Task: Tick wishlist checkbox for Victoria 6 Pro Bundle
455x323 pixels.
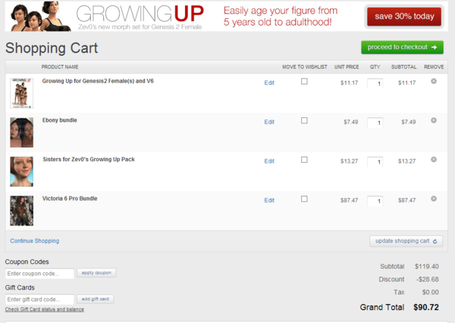Action: pyautogui.click(x=304, y=199)
